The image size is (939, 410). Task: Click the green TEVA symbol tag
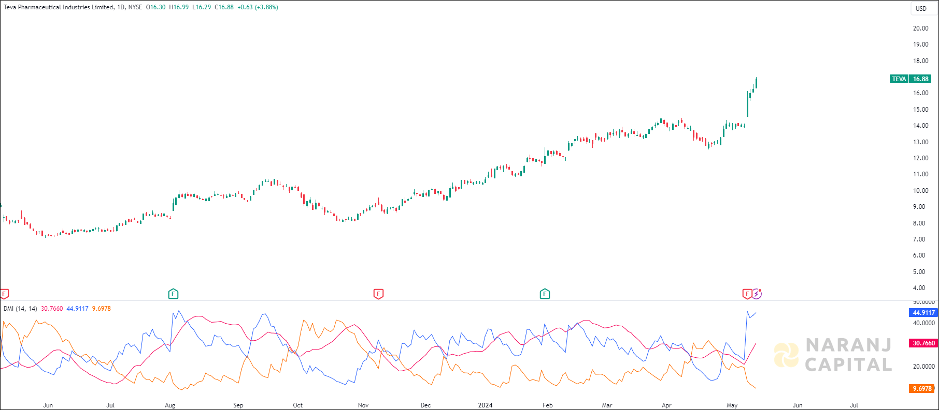(x=899, y=79)
